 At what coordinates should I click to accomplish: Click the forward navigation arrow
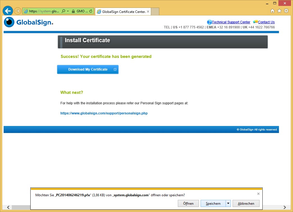coord(18,11)
